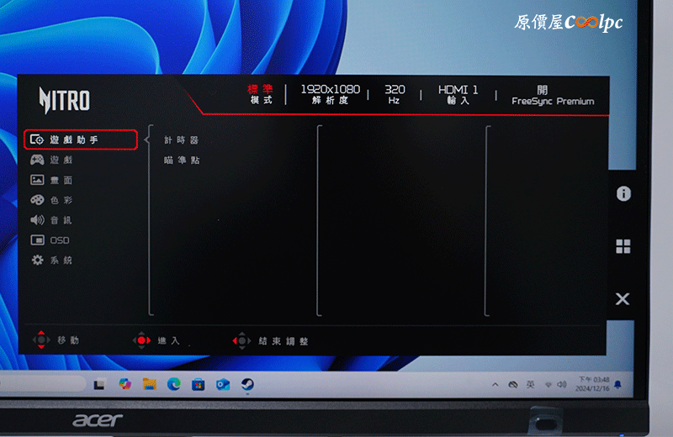Open the taskbar volume speaker icon
The image size is (673, 437).
562,384
